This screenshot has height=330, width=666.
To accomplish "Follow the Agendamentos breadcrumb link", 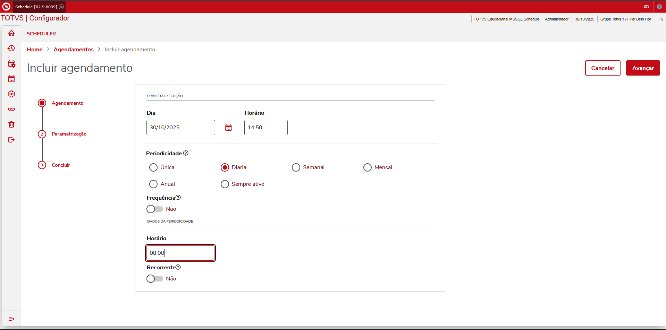I will click(74, 49).
